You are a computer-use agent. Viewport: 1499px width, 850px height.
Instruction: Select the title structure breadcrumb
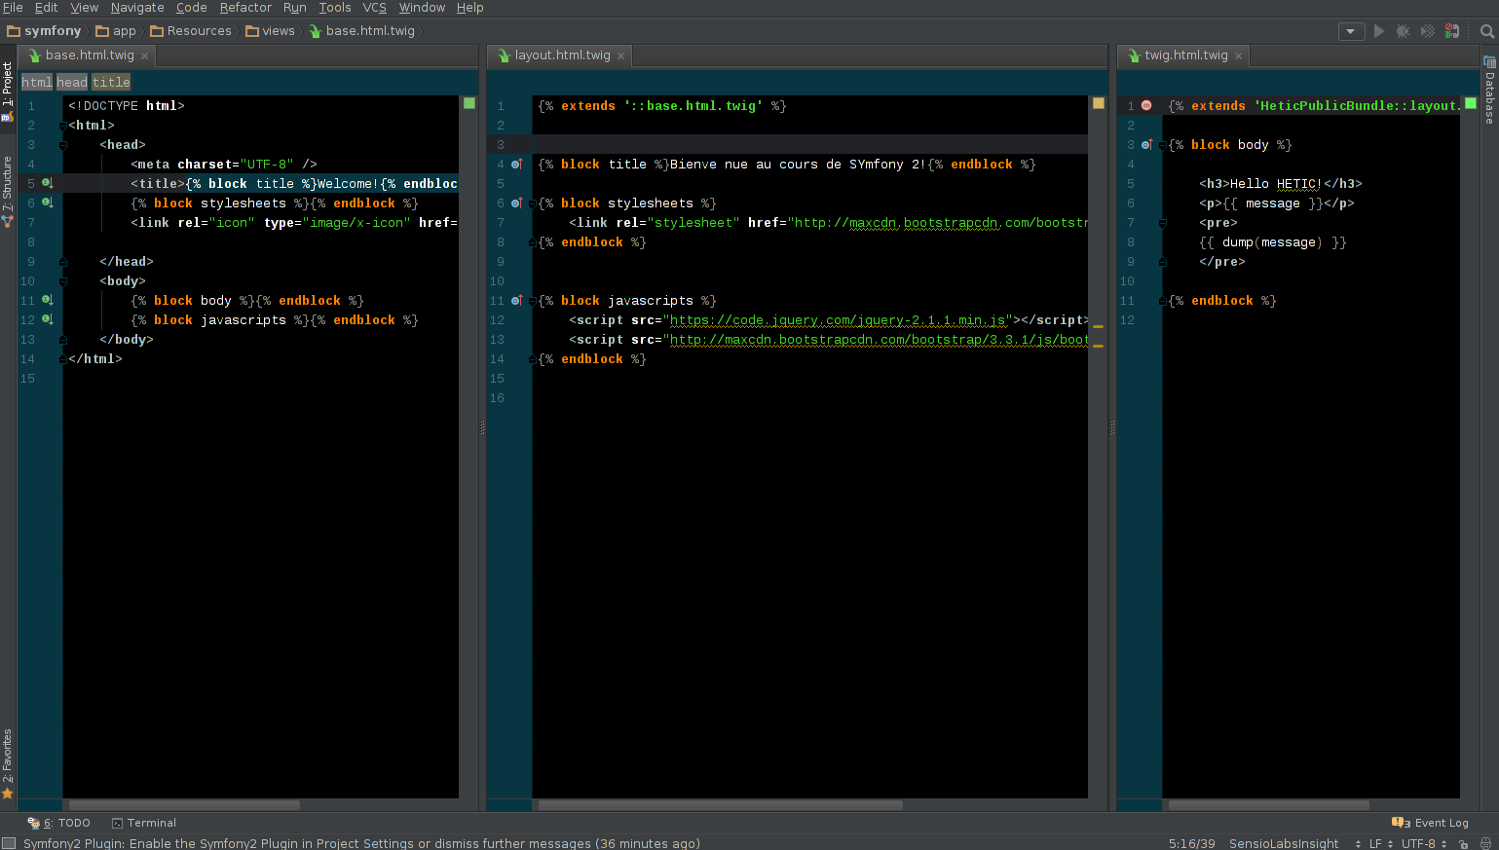pos(111,83)
